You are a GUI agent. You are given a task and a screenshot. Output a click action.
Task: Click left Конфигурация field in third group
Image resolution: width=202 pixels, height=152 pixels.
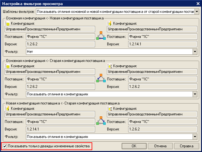[x=50, y=114]
